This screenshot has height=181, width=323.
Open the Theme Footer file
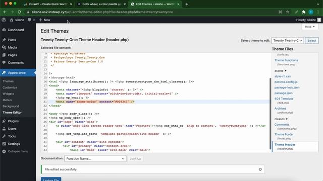point(284,134)
